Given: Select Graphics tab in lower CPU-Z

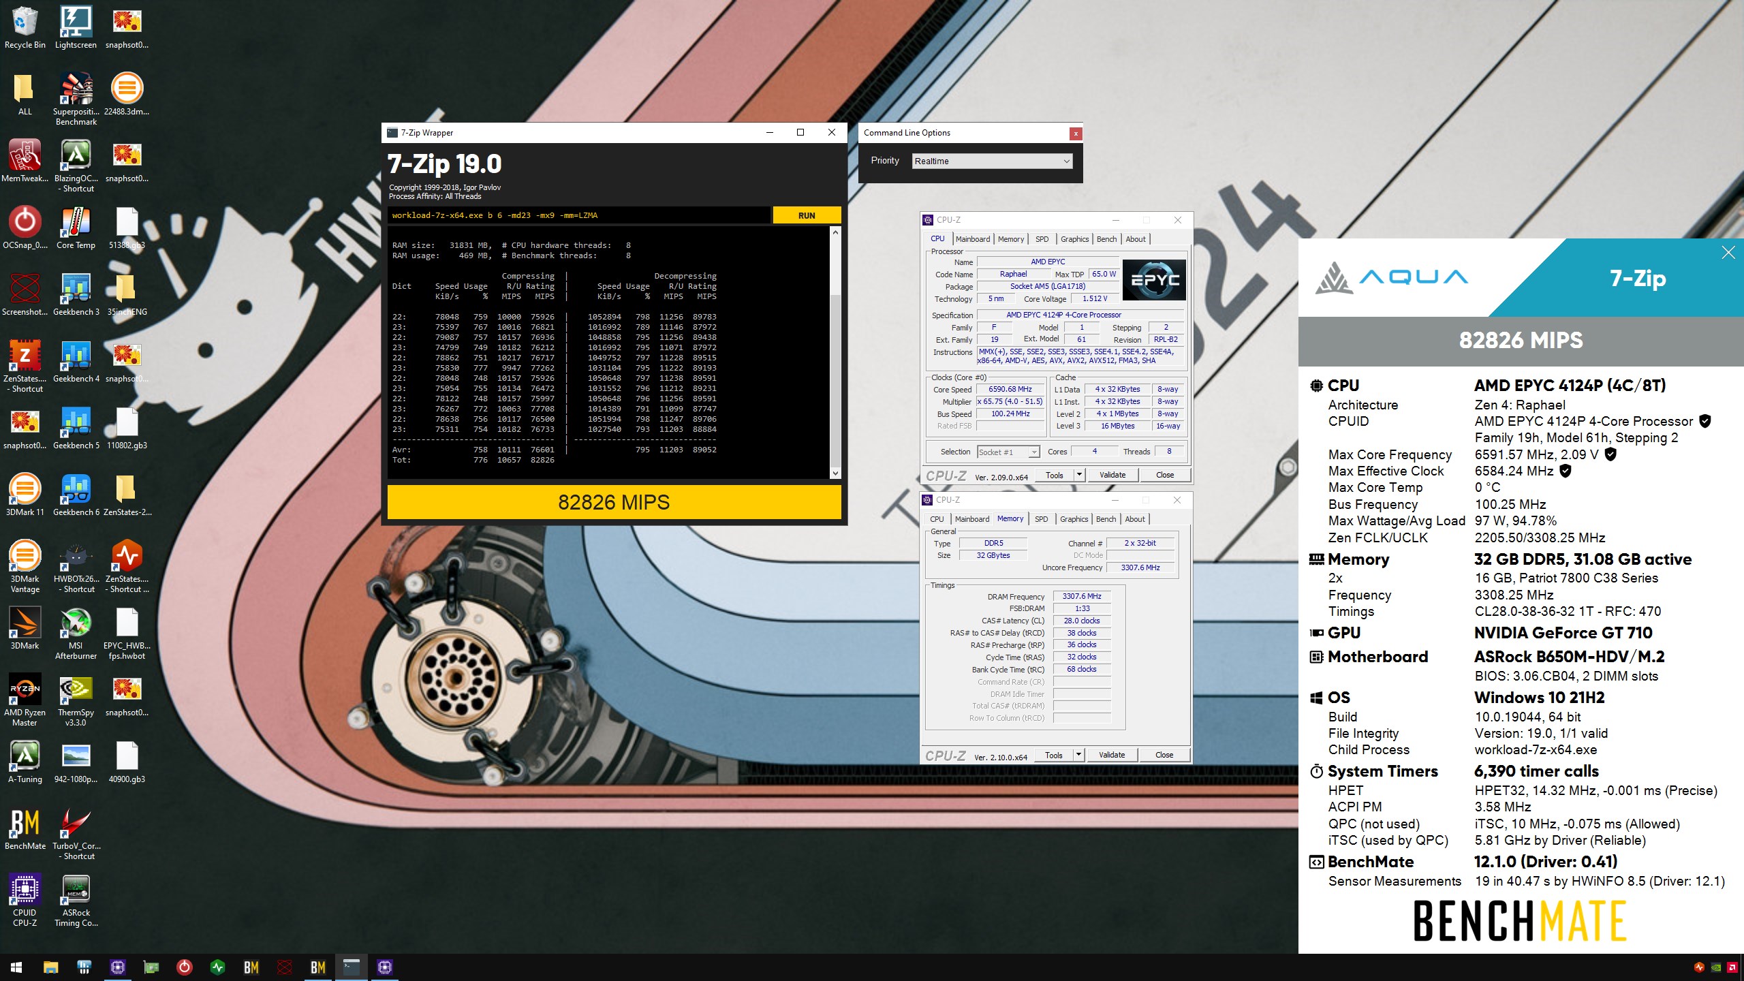Looking at the screenshot, I should pyautogui.click(x=1074, y=519).
